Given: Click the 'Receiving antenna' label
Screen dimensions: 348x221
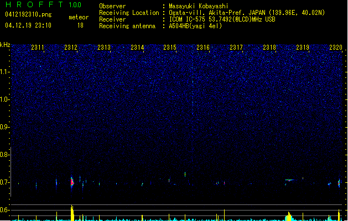Looking at the screenshot, I should pos(127,26).
